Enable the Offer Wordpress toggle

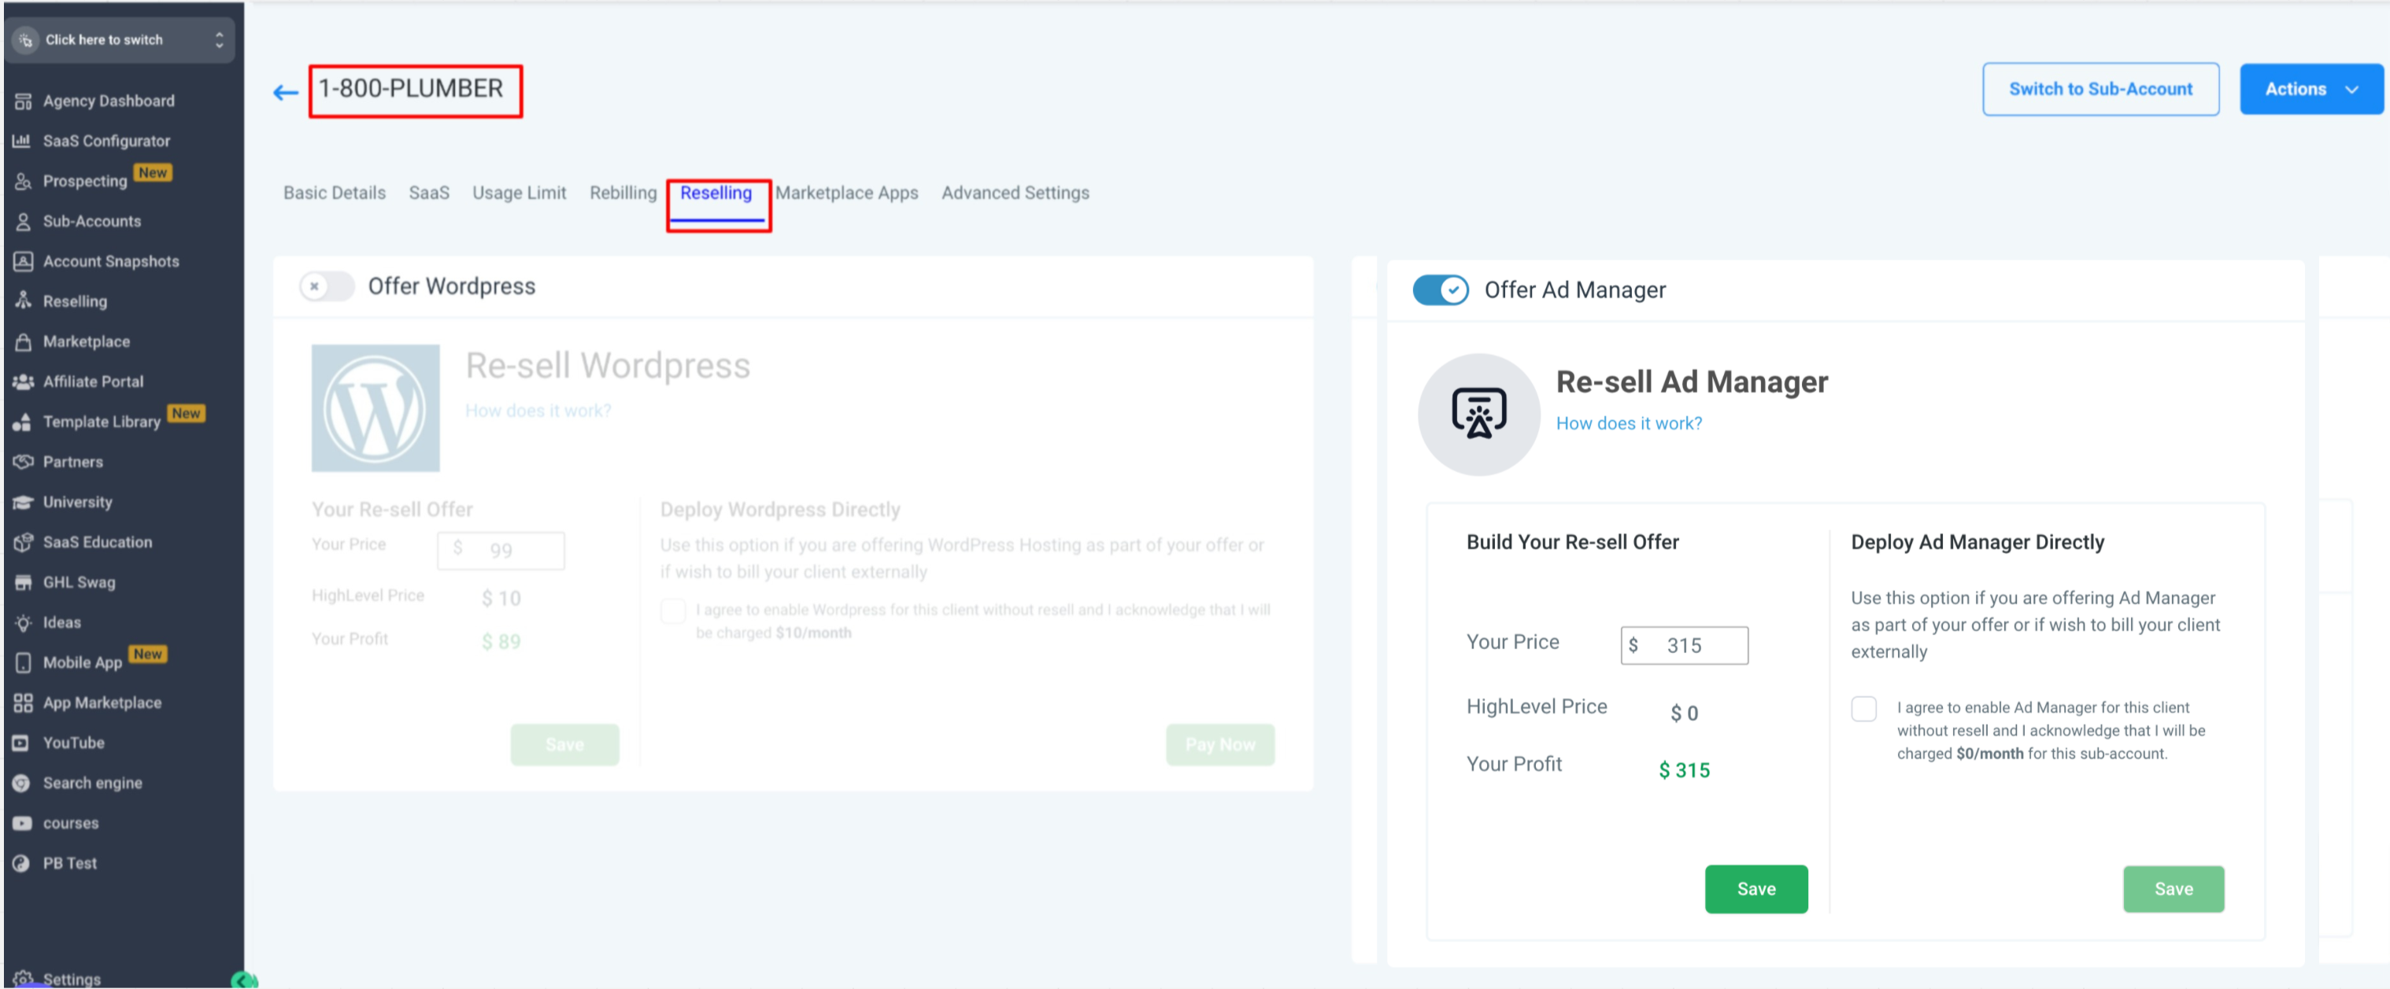coord(327,286)
